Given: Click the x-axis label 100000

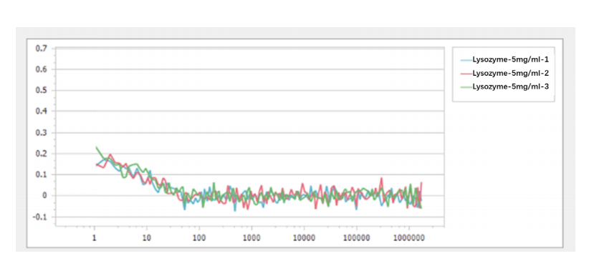Looking at the screenshot, I should 356,238.
